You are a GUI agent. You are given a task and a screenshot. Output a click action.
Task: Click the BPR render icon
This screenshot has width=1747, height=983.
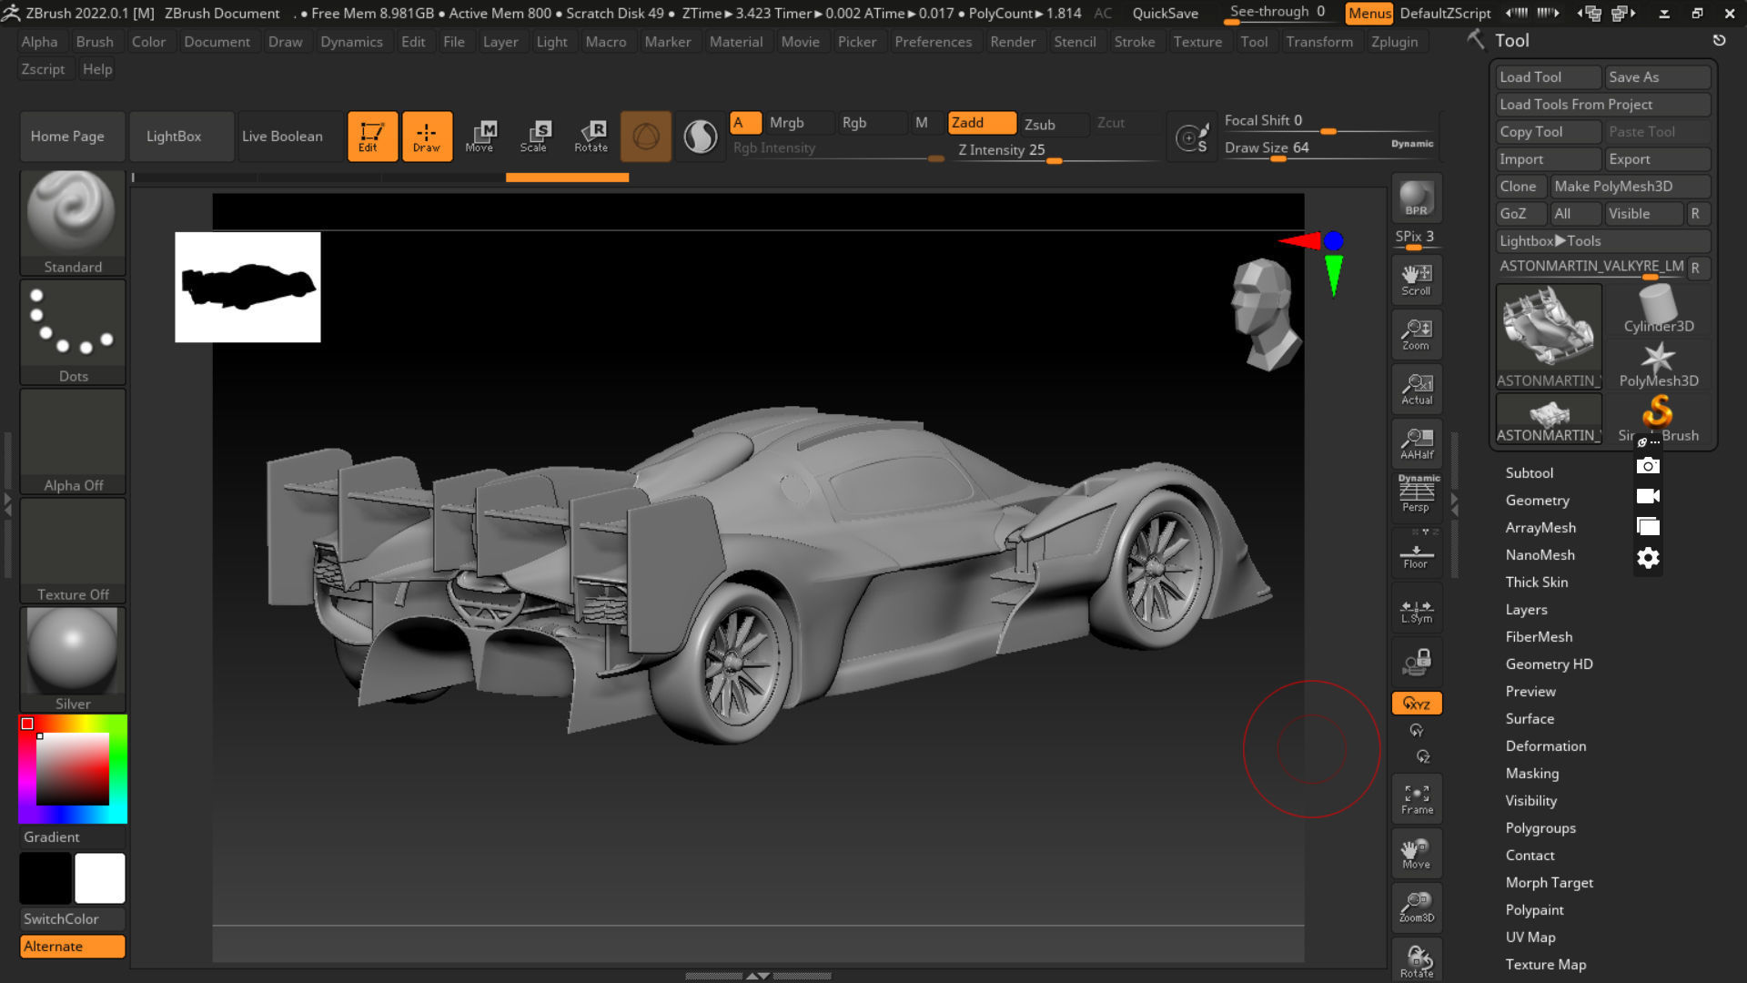pyautogui.click(x=1417, y=198)
